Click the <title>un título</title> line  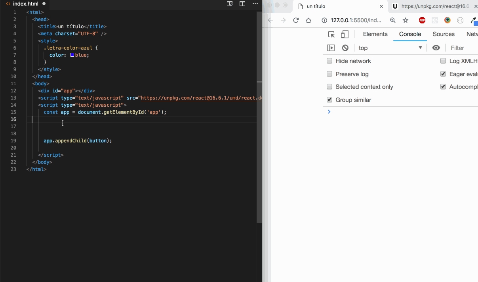tap(72, 27)
